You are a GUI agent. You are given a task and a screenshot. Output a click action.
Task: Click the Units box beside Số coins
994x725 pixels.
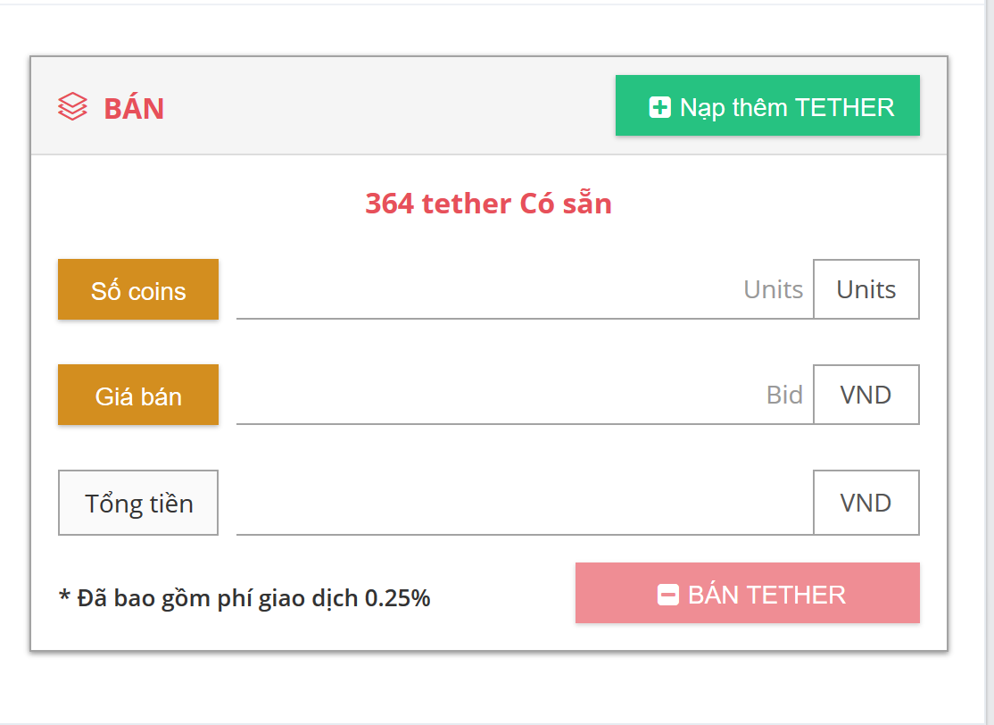pos(866,289)
